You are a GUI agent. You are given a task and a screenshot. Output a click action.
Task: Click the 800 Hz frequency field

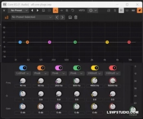tap(77, 86)
